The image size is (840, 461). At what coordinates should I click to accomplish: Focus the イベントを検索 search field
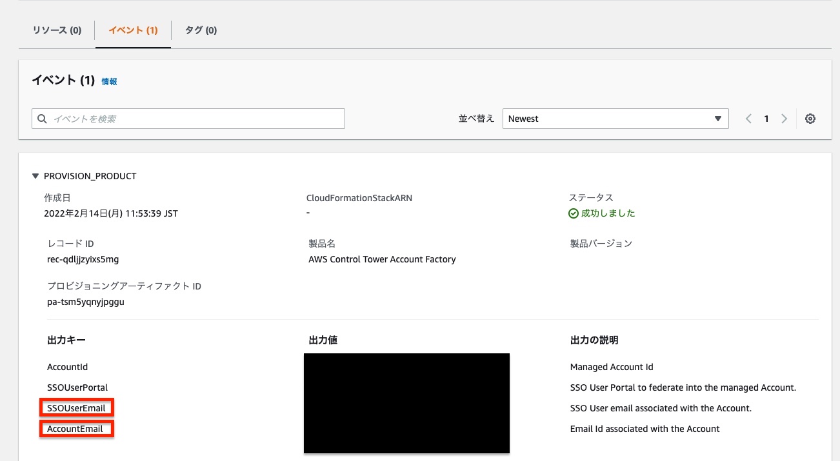click(x=188, y=119)
